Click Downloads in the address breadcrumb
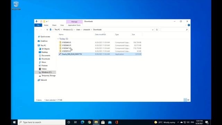222x125 pixels. coord(97,30)
